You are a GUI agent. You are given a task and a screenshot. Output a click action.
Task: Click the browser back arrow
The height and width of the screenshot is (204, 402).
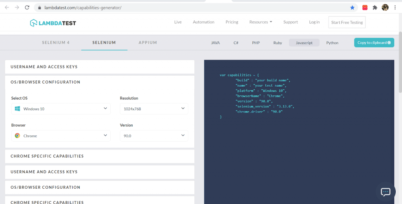[7, 7]
